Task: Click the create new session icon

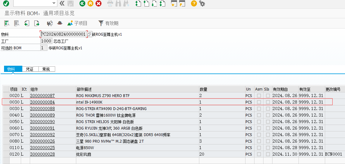Action: (x=174, y=3)
